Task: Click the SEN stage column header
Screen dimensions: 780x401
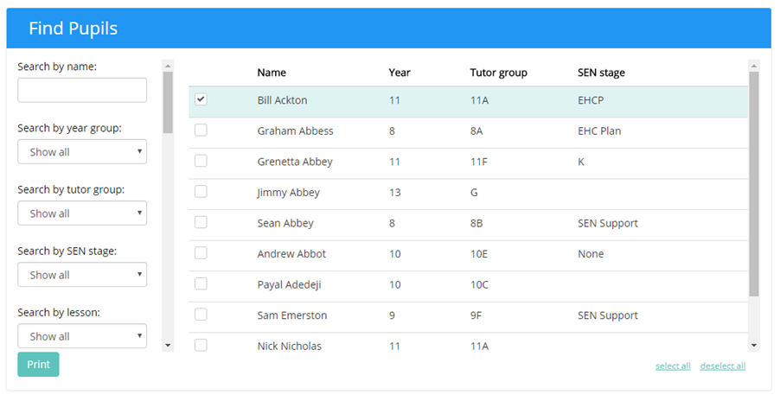Action: [601, 73]
